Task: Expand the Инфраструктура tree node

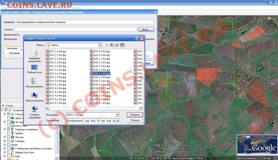Action: (5, 152)
